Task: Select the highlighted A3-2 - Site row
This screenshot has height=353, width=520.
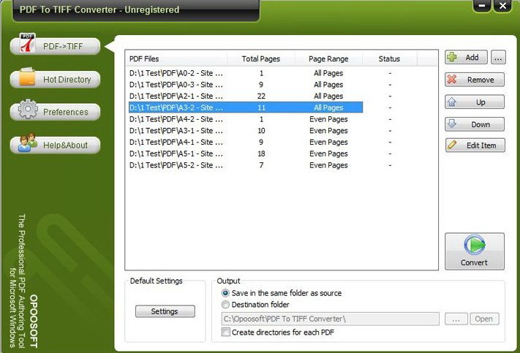Action: (246, 107)
